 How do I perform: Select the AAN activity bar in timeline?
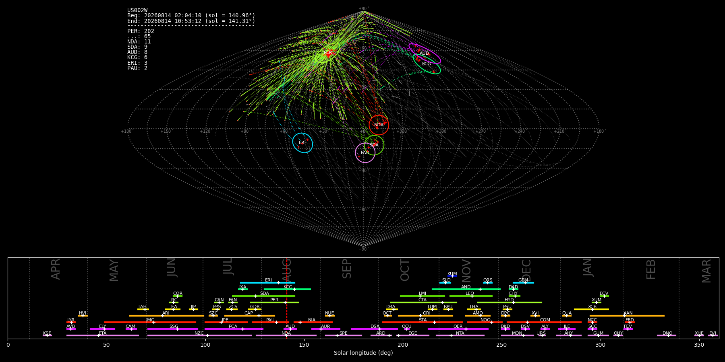click(627, 316)
